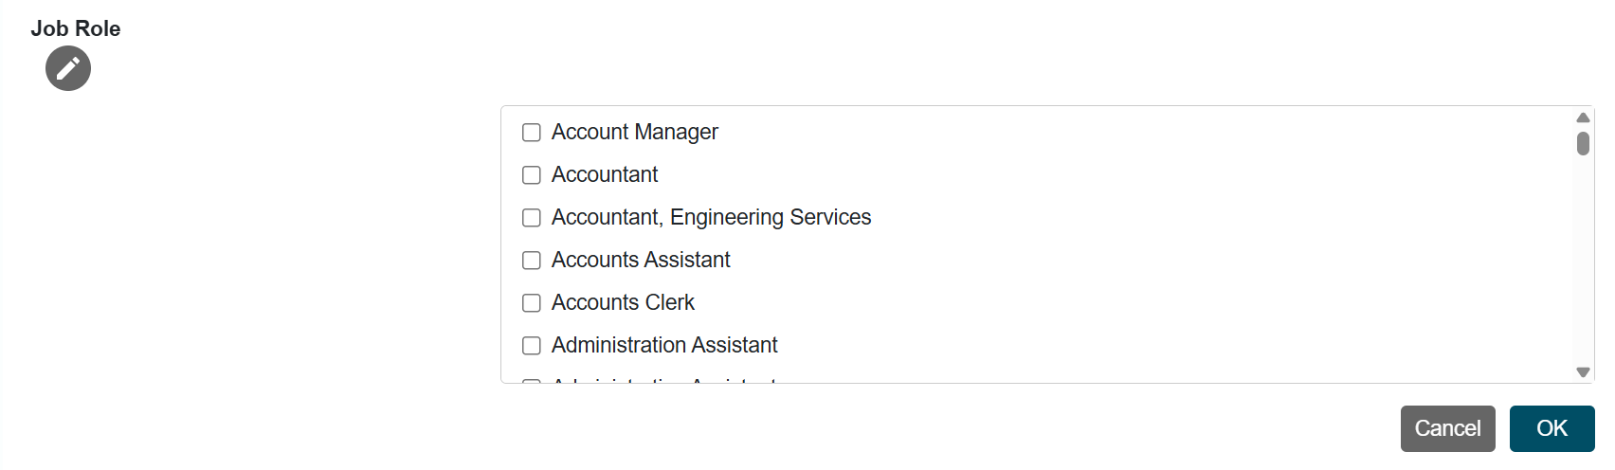Confirm the selection with OK
The width and height of the screenshot is (1615, 470).
pos(1551,428)
